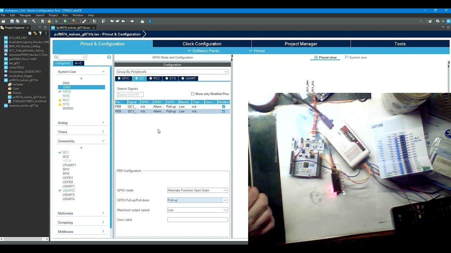Click the white right-arrow Forward icon
This screenshot has height=253, width=451.
click(x=132, y=21)
